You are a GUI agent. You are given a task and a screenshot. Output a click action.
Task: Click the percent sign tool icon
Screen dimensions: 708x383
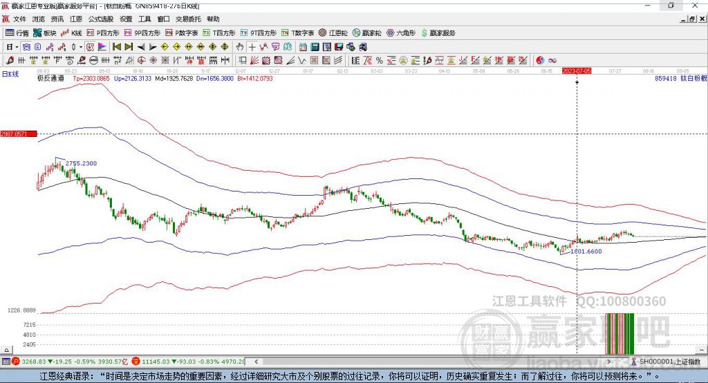(x=380, y=61)
